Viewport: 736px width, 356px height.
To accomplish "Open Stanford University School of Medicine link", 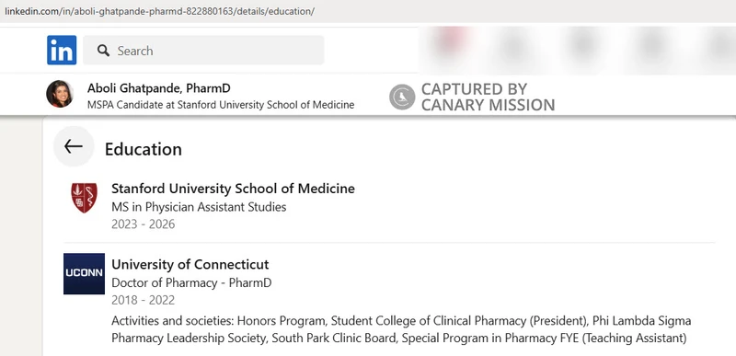I will pyautogui.click(x=233, y=189).
